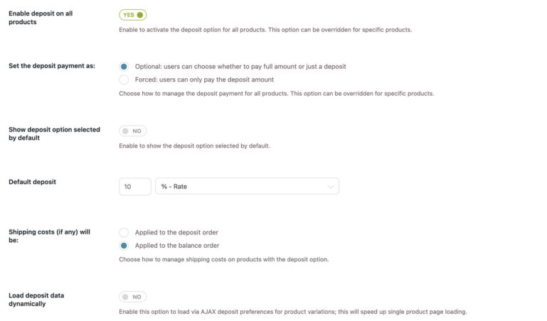This screenshot has height=321, width=547.
Task: Click the 'Default deposit' setting title
Action: (x=33, y=182)
